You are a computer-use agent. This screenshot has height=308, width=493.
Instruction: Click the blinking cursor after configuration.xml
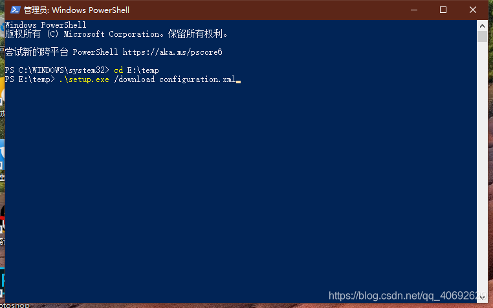click(x=238, y=81)
